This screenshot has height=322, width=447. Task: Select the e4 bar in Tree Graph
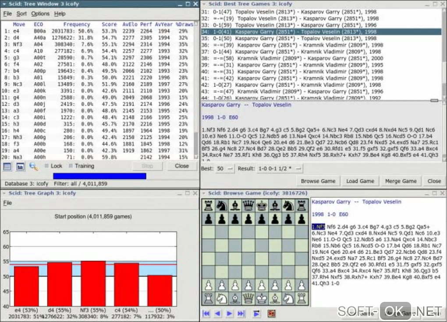(26, 286)
